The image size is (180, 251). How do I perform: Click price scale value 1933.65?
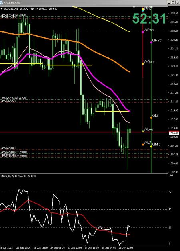point(174,13)
